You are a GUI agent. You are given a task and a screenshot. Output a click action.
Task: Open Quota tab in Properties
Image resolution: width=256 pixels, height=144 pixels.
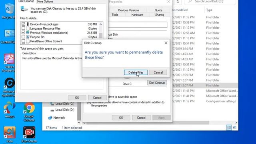point(158,10)
